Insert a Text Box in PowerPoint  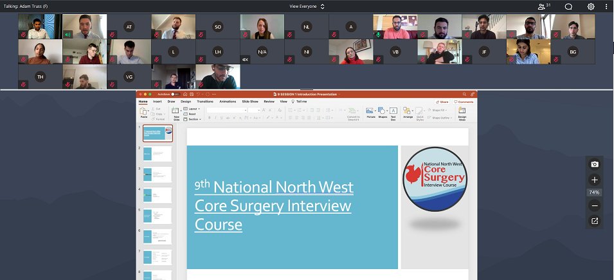[393, 113]
